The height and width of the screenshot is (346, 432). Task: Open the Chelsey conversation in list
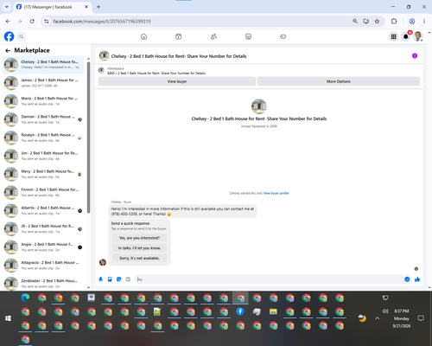click(43, 65)
